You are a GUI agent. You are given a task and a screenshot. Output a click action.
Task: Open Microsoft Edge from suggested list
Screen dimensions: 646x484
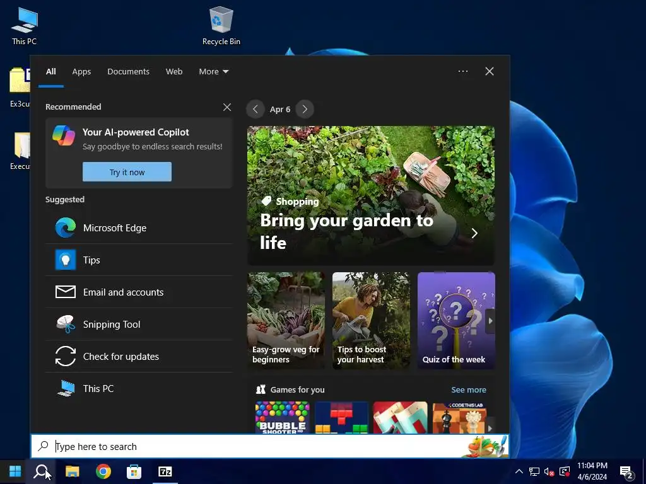pyautogui.click(x=139, y=228)
